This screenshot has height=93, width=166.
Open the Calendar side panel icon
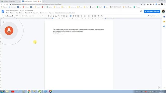[x=164, y=17]
